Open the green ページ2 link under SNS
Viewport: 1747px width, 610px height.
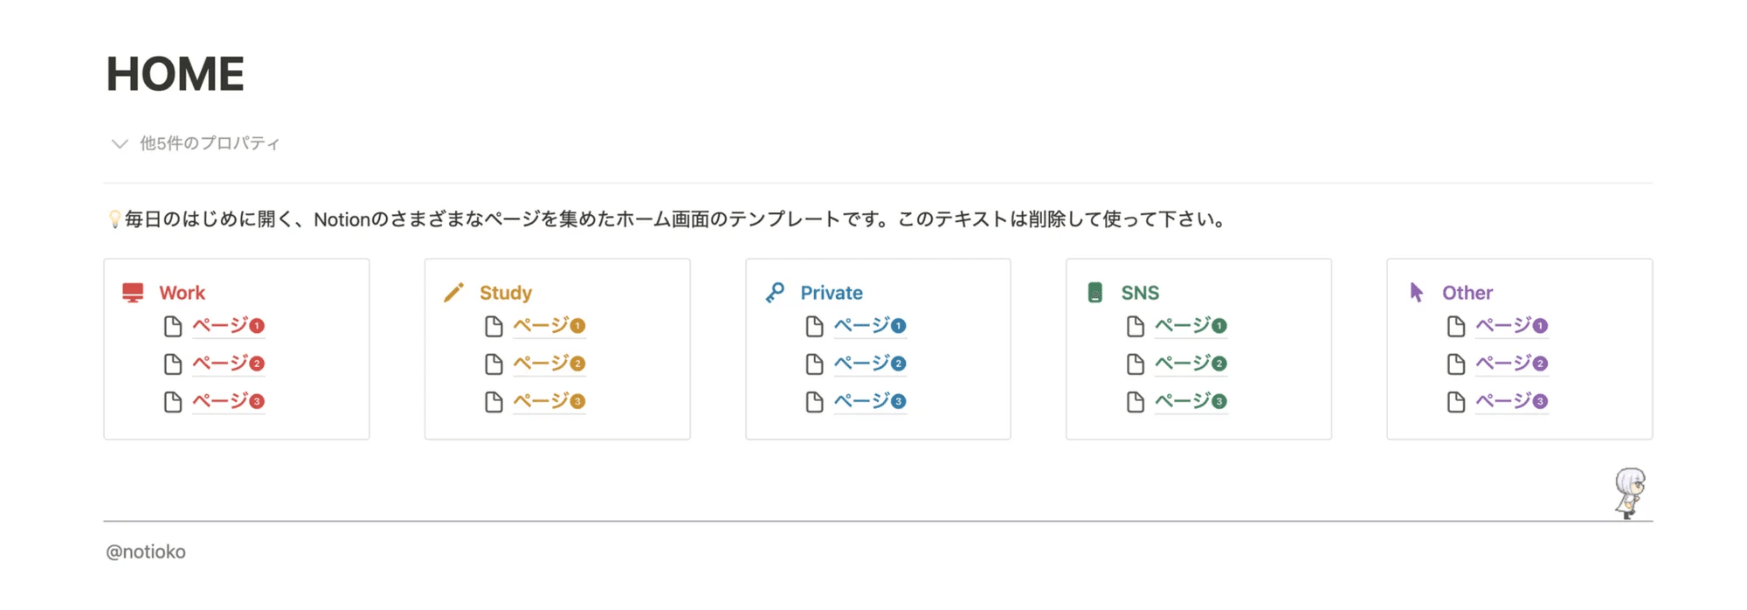tap(1191, 364)
